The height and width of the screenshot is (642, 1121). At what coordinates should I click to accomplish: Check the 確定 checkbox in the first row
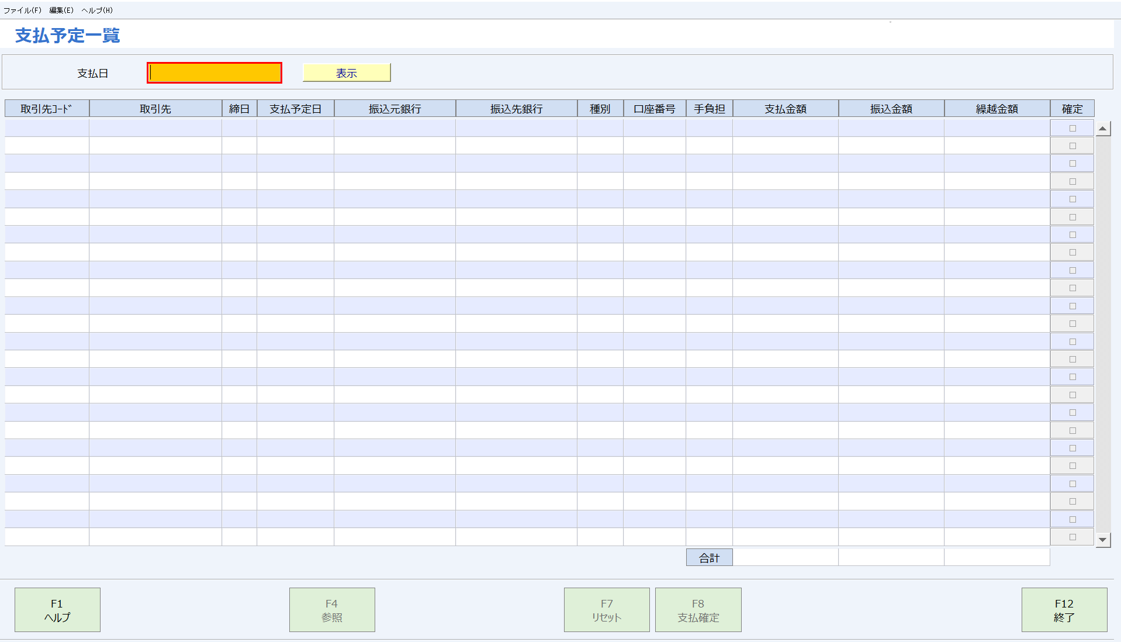click(x=1072, y=127)
